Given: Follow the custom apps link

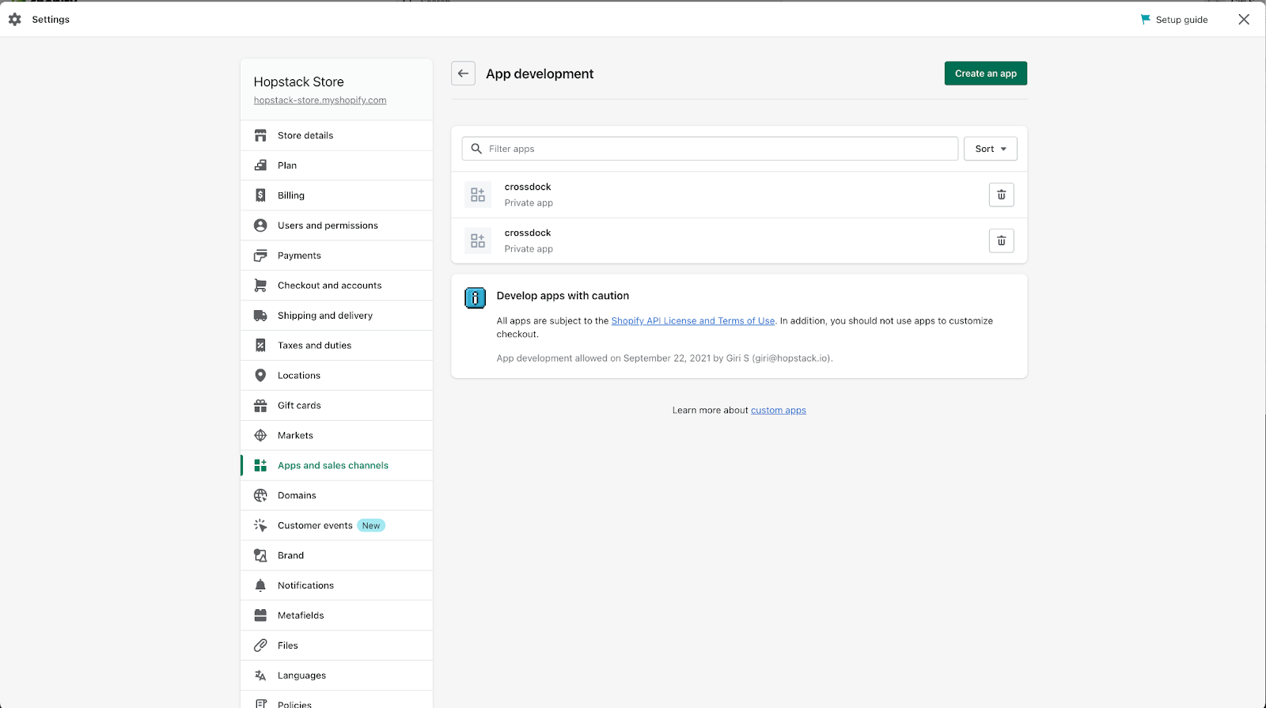Looking at the screenshot, I should [x=778, y=411].
